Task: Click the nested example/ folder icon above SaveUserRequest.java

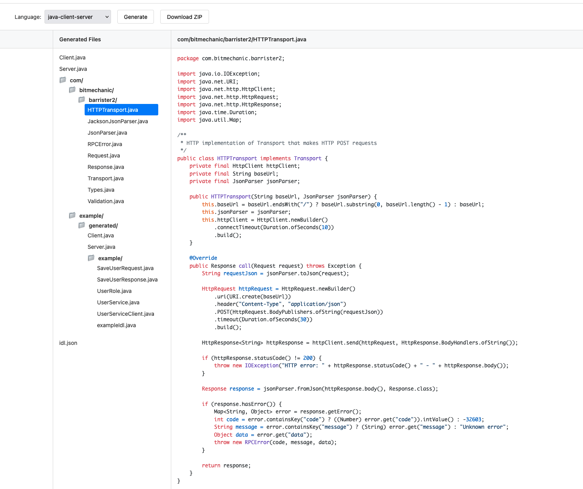Action: (91, 258)
